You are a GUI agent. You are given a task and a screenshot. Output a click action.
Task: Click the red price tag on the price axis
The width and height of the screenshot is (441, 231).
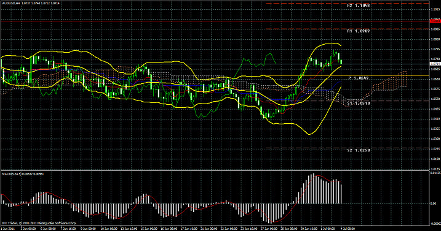coord(435,21)
